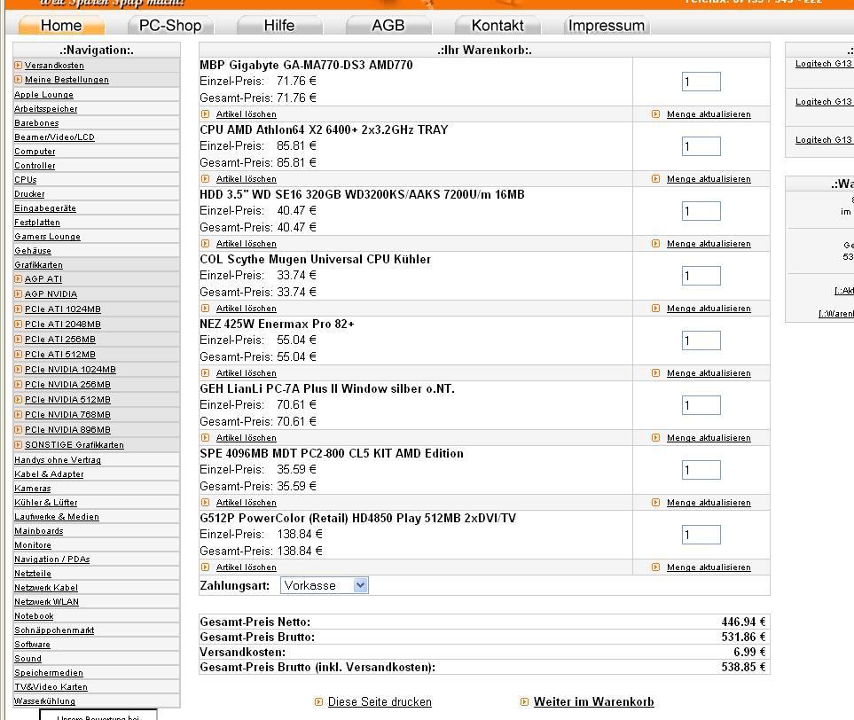854x720 pixels.
Task: Click quantity field for LianLi case
Action: click(x=701, y=405)
